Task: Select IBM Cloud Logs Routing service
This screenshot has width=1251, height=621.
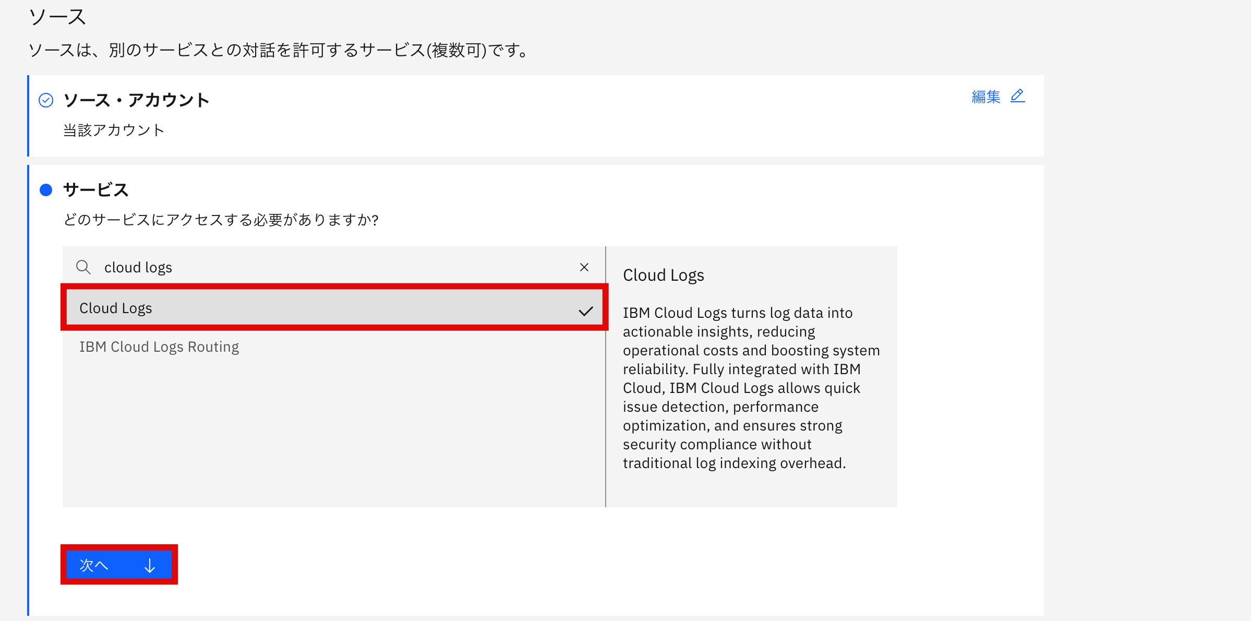Action: click(159, 347)
